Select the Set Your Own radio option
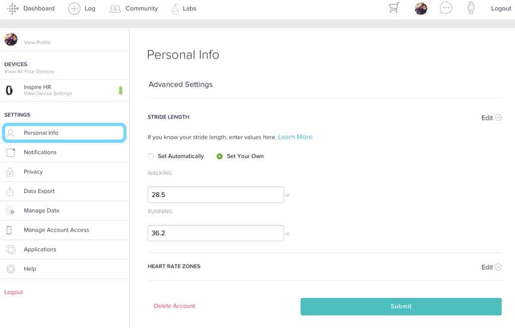 coord(220,156)
